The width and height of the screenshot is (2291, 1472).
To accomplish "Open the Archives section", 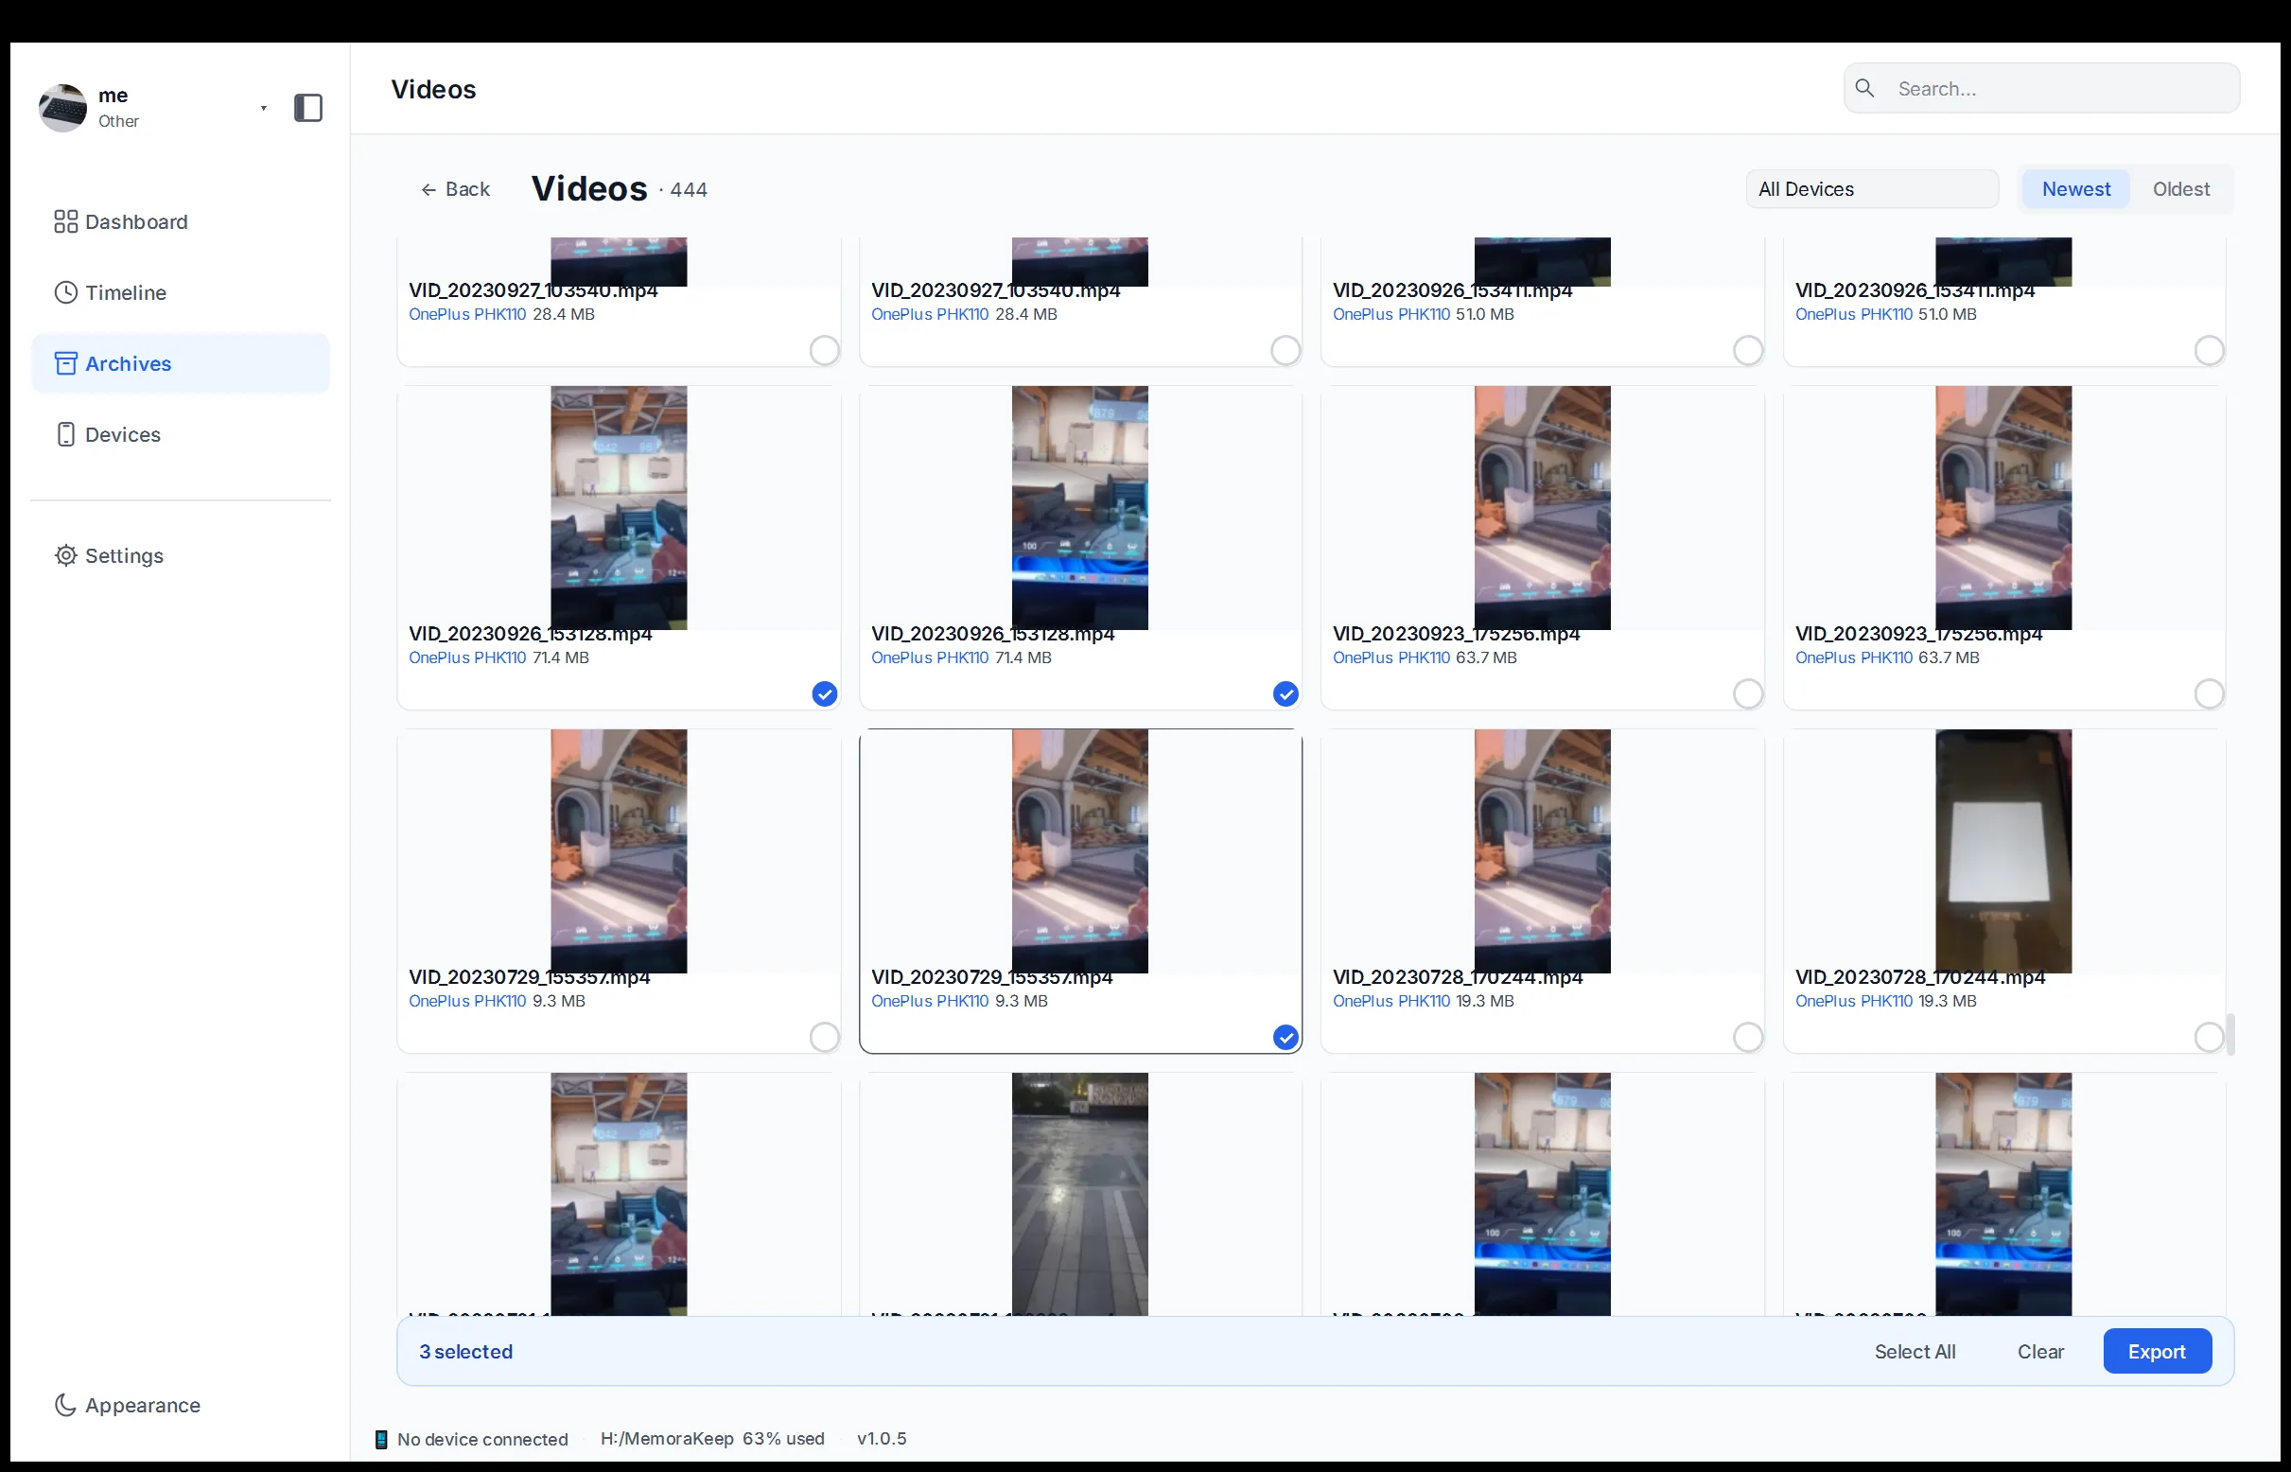I will (180, 363).
